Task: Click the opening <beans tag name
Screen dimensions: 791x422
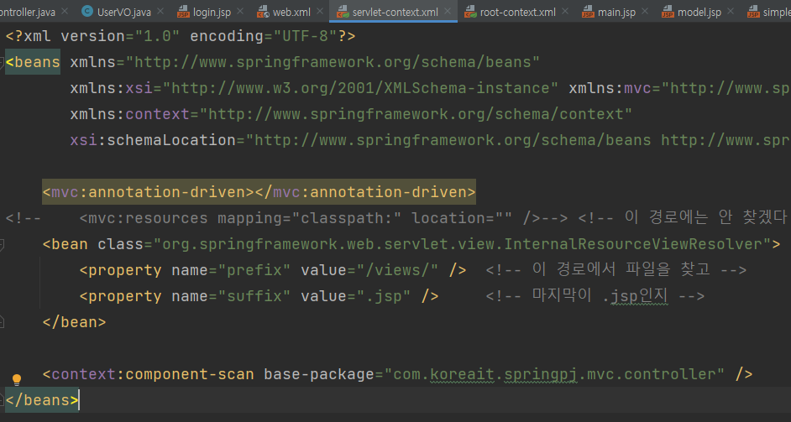Action: (x=33, y=63)
